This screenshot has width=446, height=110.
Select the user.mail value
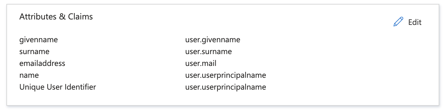tap(201, 63)
